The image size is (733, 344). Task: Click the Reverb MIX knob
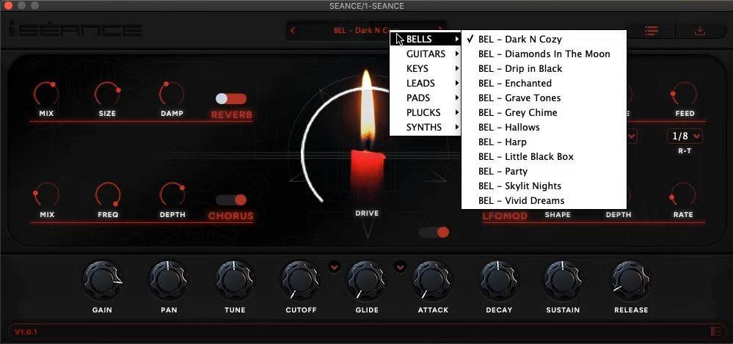click(x=46, y=94)
